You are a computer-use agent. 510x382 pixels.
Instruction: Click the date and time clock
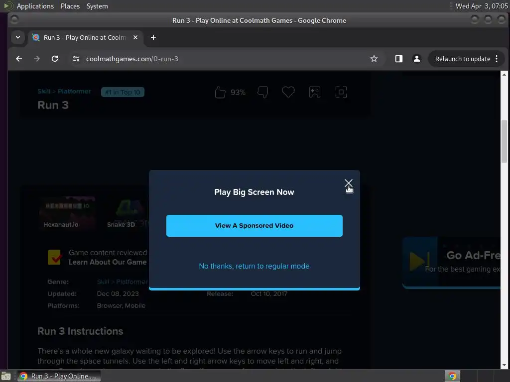tap(482, 6)
